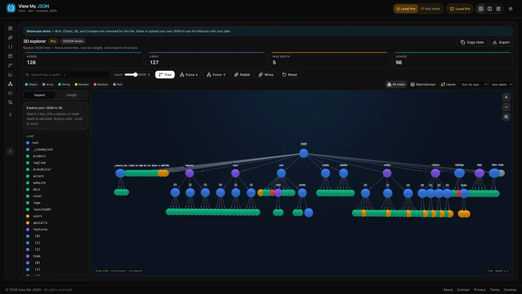Switch to the Wires layout

(266, 75)
